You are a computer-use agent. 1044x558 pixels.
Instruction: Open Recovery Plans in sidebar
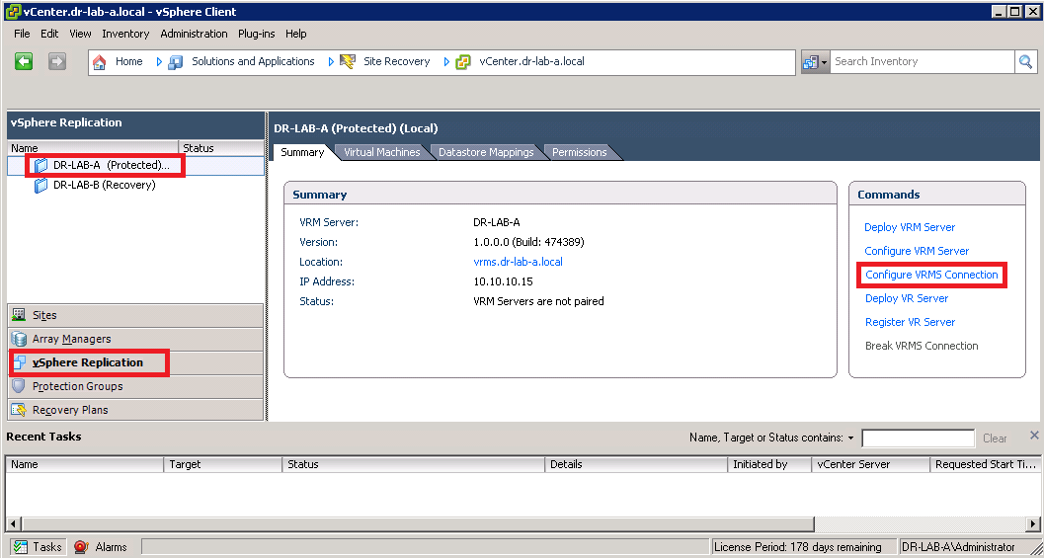click(69, 410)
